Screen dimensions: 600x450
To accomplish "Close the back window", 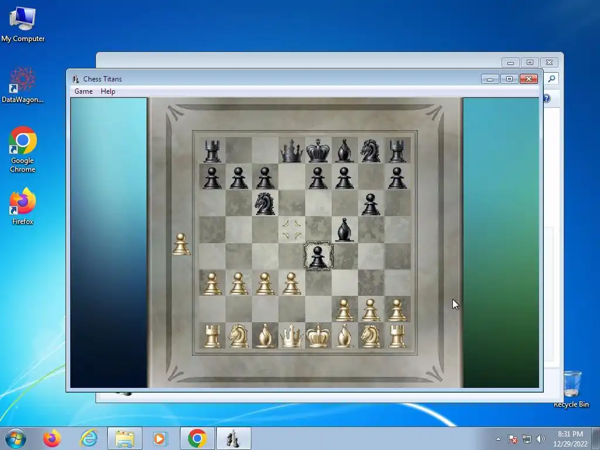I will (550, 62).
